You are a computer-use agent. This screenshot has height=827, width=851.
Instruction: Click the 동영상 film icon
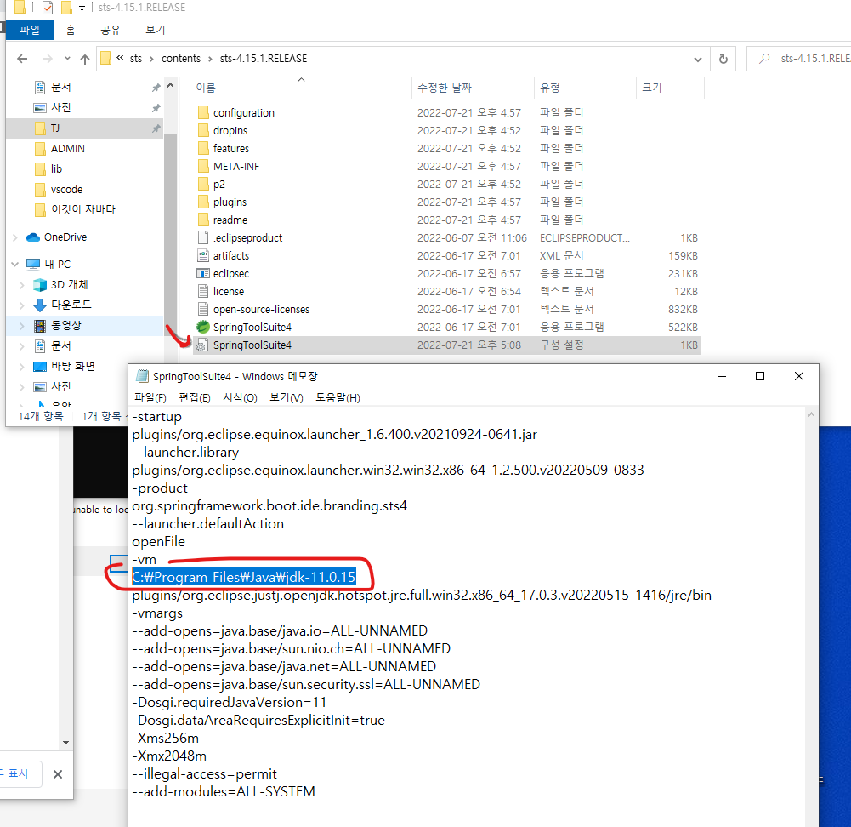40,326
